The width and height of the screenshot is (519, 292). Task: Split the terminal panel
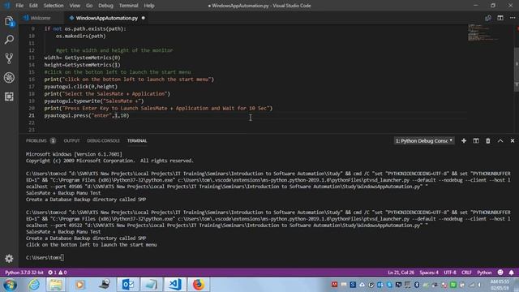tap(476, 140)
